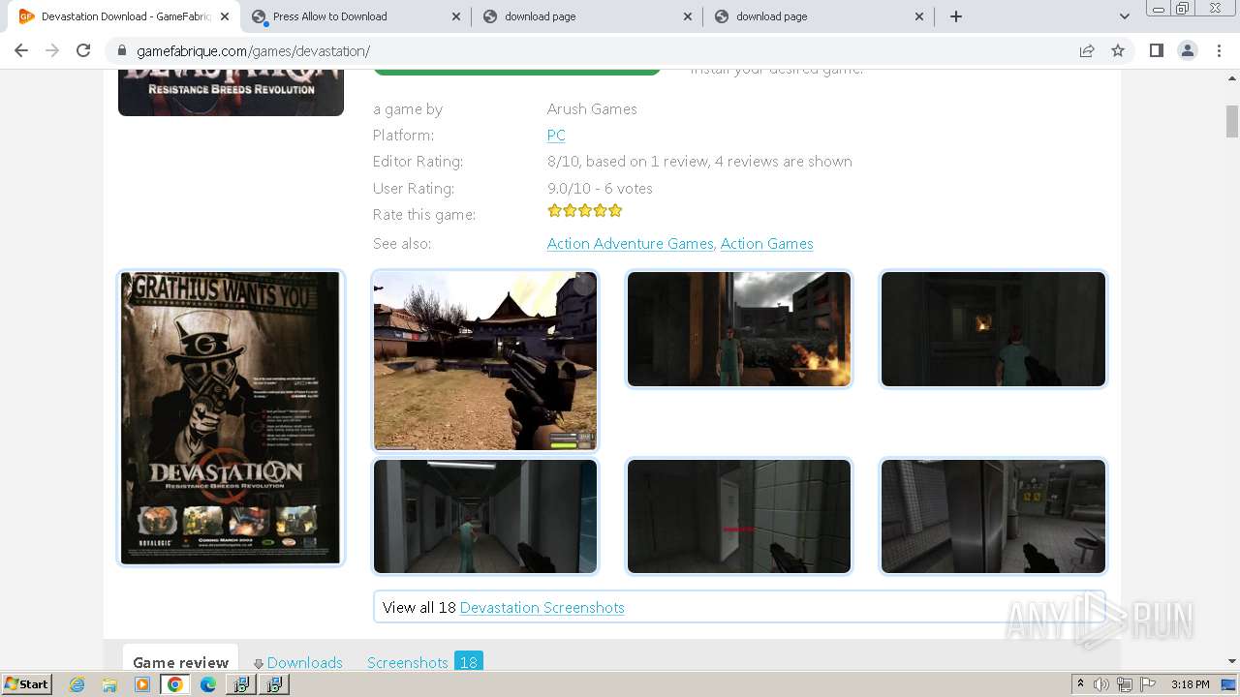Expand the tab search chevron
Image resolution: width=1240 pixels, height=697 pixels.
(1124, 16)
